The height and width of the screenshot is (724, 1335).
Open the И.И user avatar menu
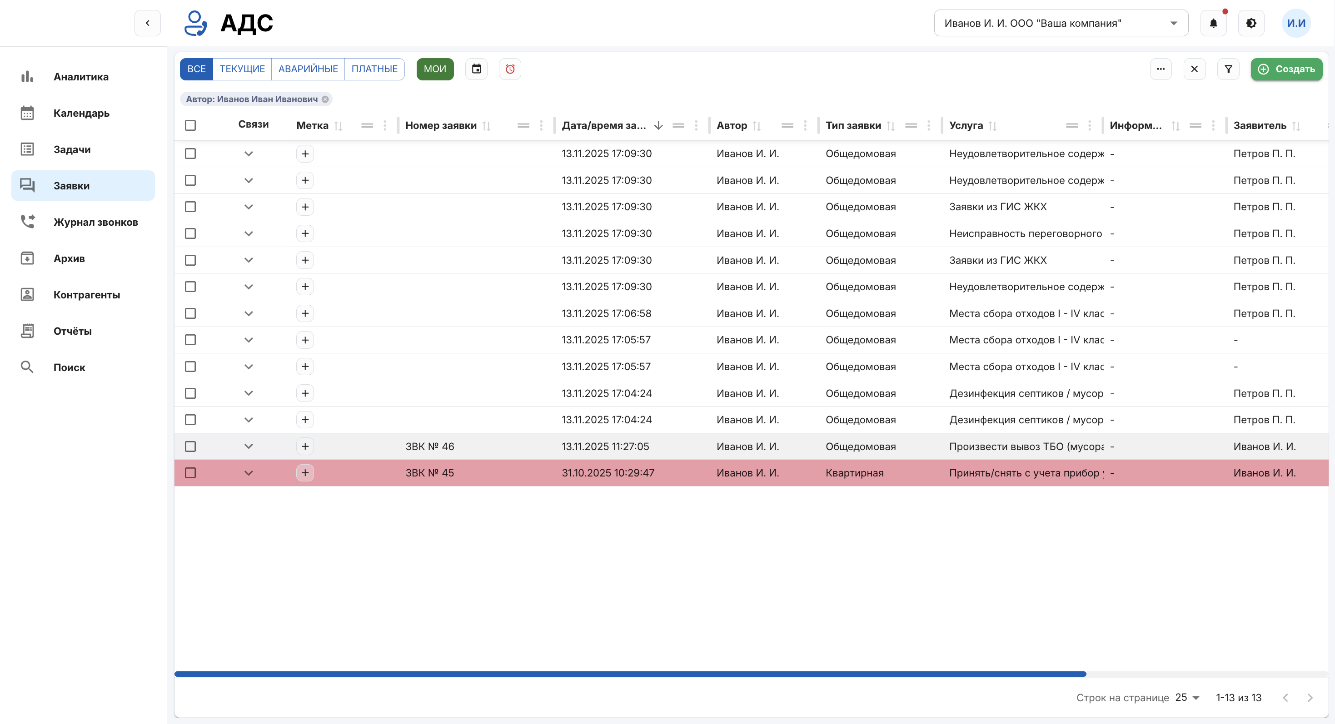[x=1296, y=23]
